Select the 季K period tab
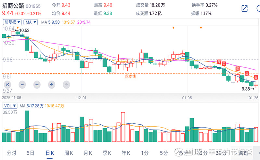Screen dimensions: 260x160 click(107, 153)
